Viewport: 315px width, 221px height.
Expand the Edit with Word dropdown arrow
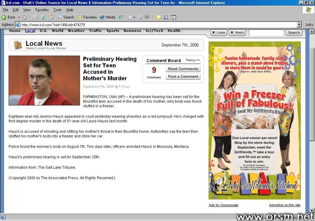click(x=153, y=17)
